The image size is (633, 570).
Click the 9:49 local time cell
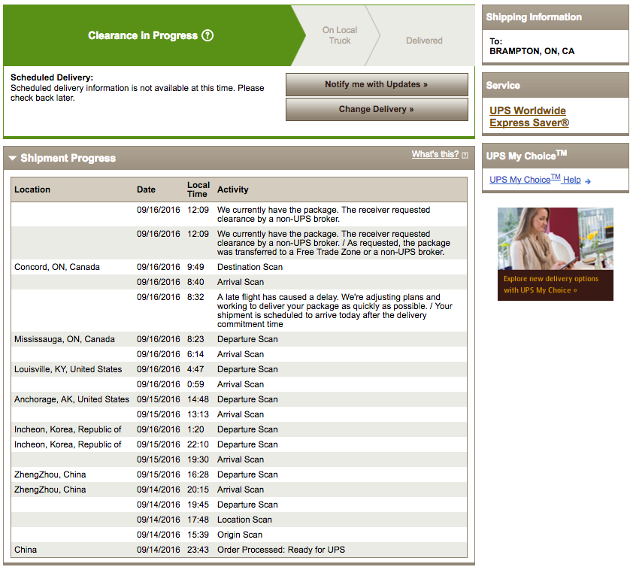click(195, 267)
